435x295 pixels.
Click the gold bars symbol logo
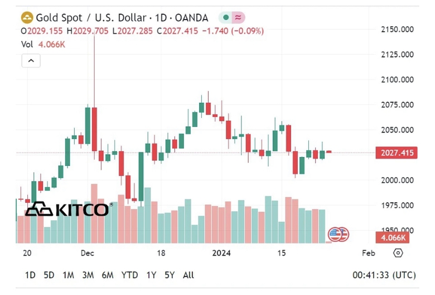(x=27, y=17)
